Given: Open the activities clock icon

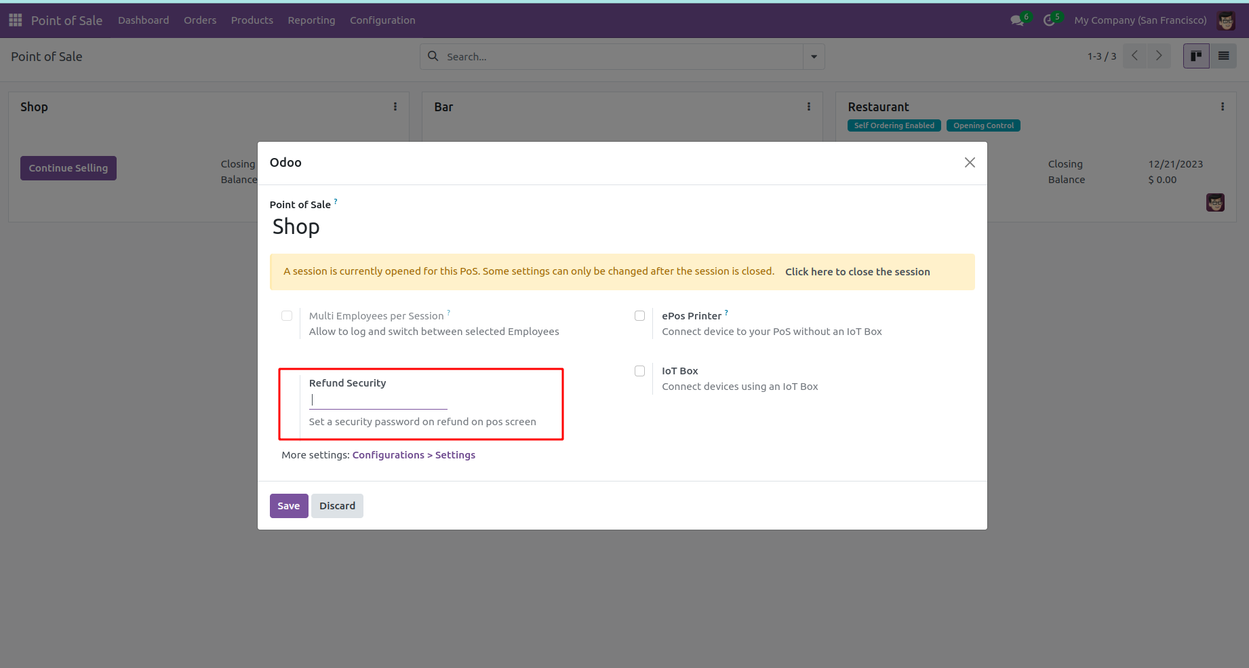Looking at the screenshot, I should (x=1049, y=20).
